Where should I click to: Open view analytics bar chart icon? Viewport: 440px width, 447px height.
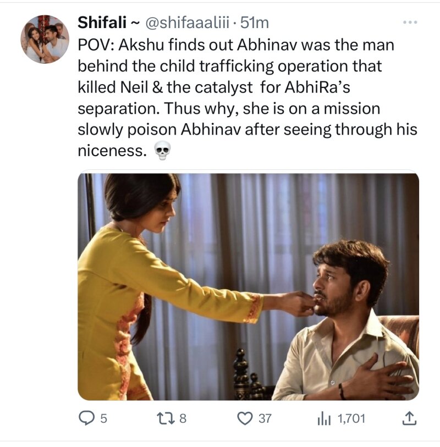click(x=323, y=418)
